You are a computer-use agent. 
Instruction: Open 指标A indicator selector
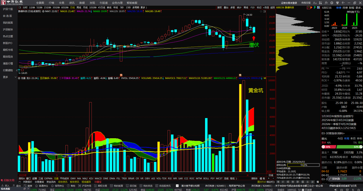tap(21, 178)
